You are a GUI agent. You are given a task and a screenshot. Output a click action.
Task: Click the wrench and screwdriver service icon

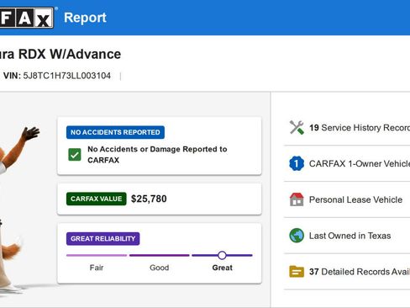tap(297, 128)
